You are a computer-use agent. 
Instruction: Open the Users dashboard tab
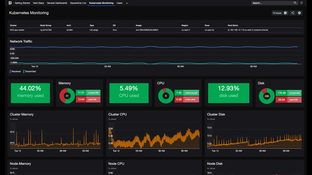(x=119, y=3)
